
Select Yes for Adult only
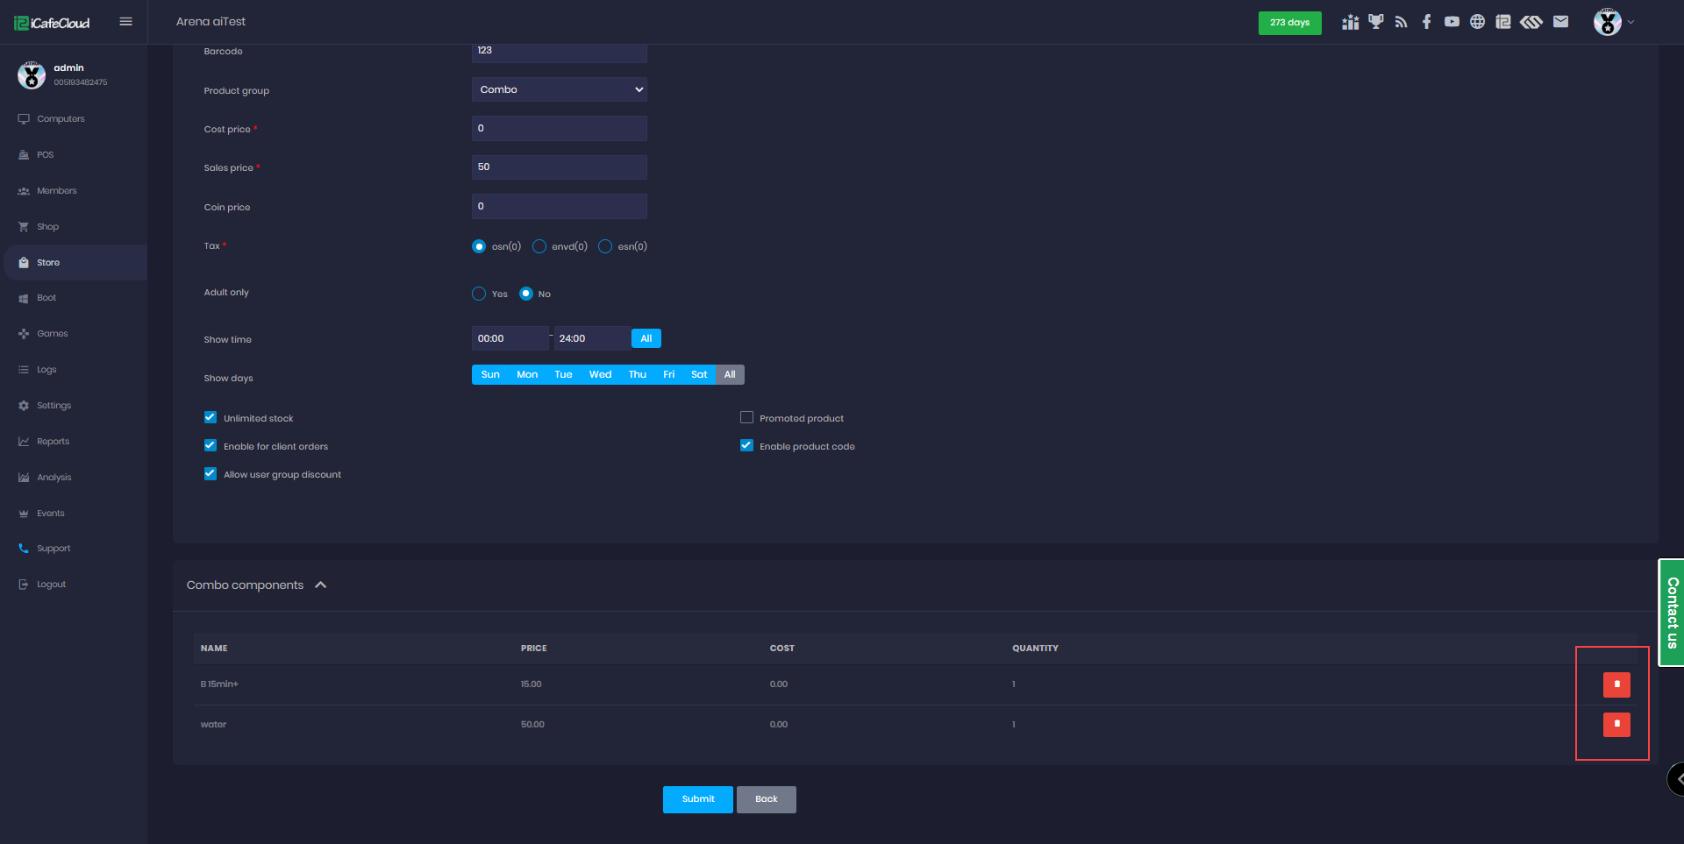(479, 294)
